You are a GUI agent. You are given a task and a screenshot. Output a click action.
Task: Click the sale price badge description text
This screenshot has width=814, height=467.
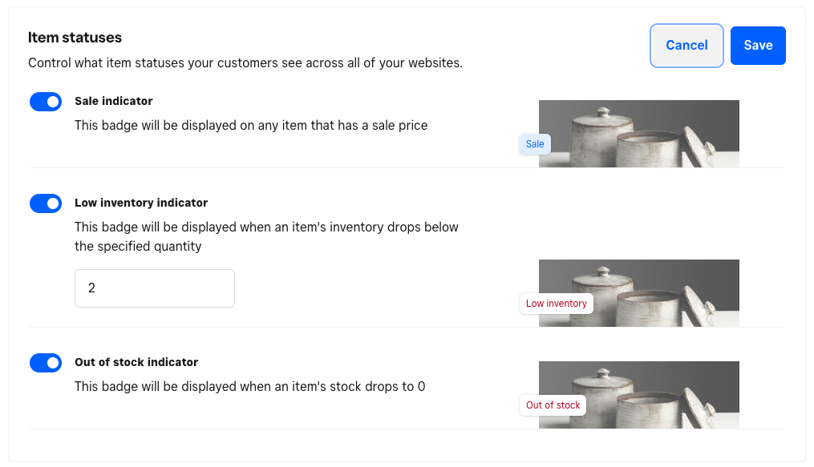point(251,125)
